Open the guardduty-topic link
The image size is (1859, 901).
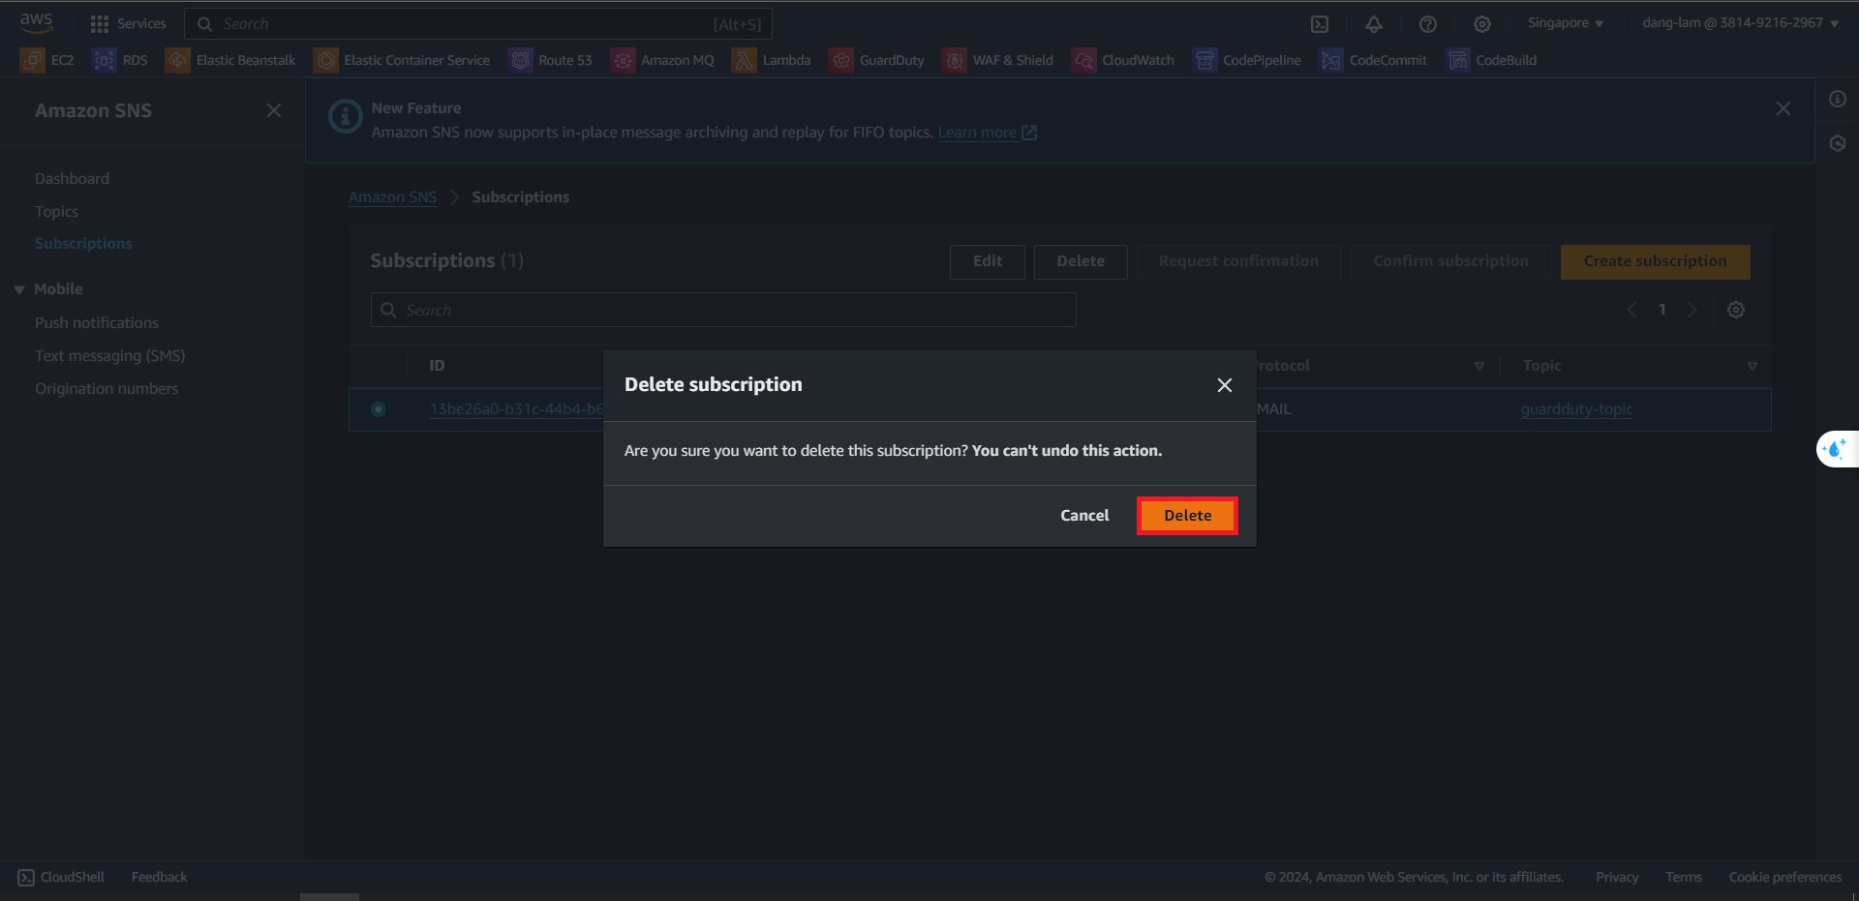[x=1576, y=409]
